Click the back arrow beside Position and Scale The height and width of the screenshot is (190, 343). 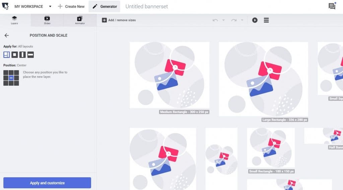click(7, 35)
